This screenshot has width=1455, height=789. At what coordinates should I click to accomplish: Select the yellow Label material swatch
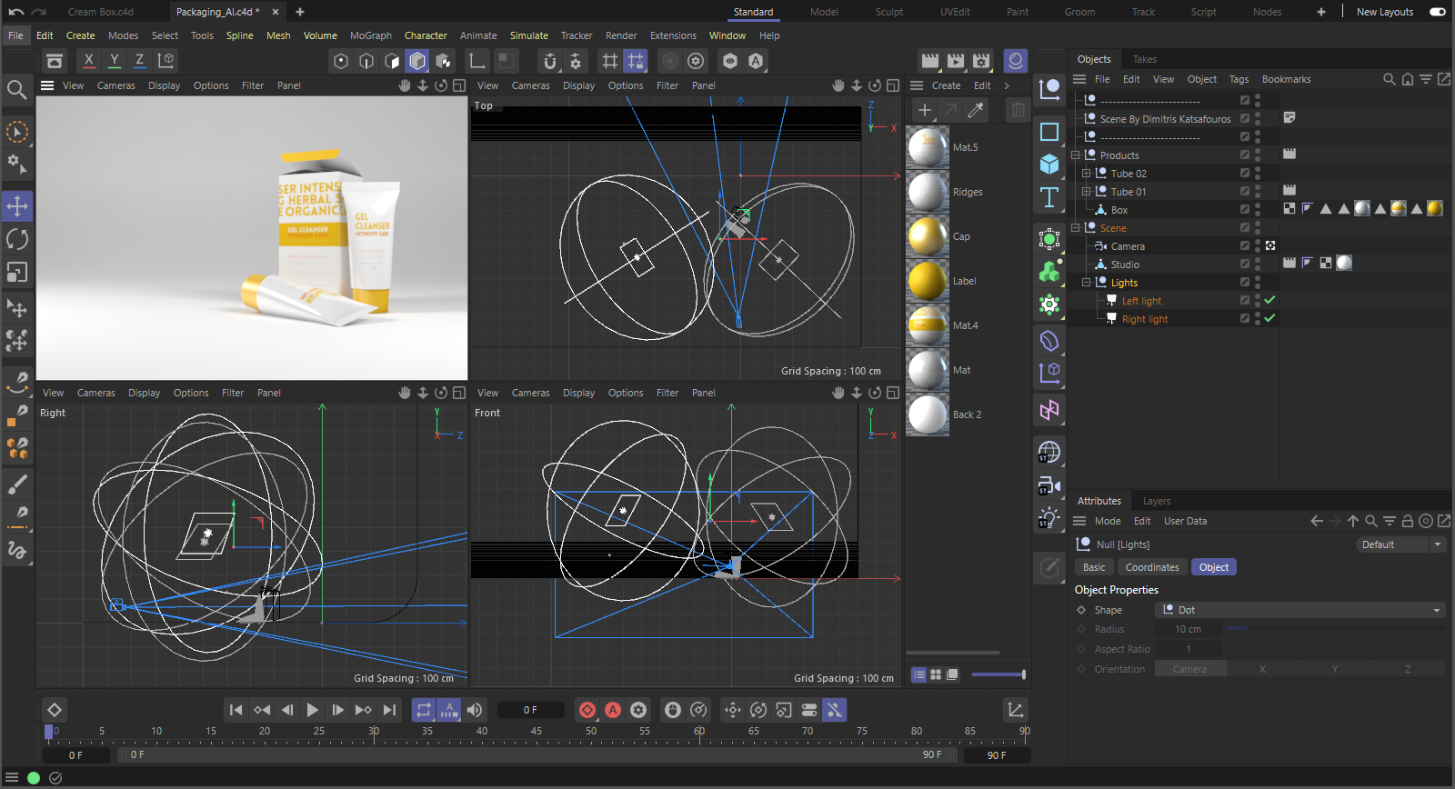point(928,281)
